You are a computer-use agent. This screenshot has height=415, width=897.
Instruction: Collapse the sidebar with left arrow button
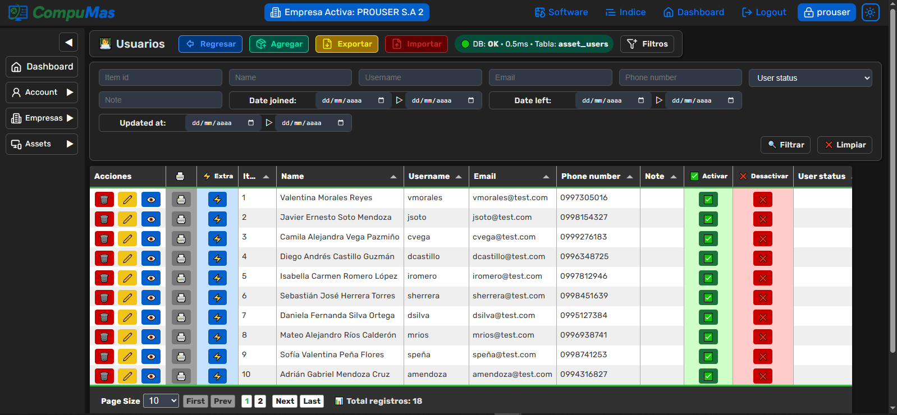coord(68,42)
